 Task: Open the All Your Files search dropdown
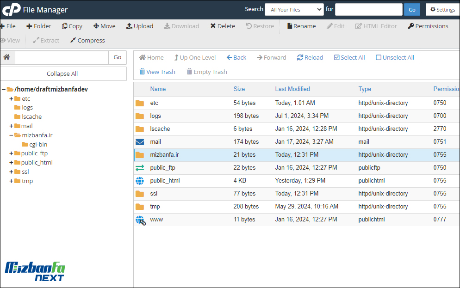pos(294,10)
